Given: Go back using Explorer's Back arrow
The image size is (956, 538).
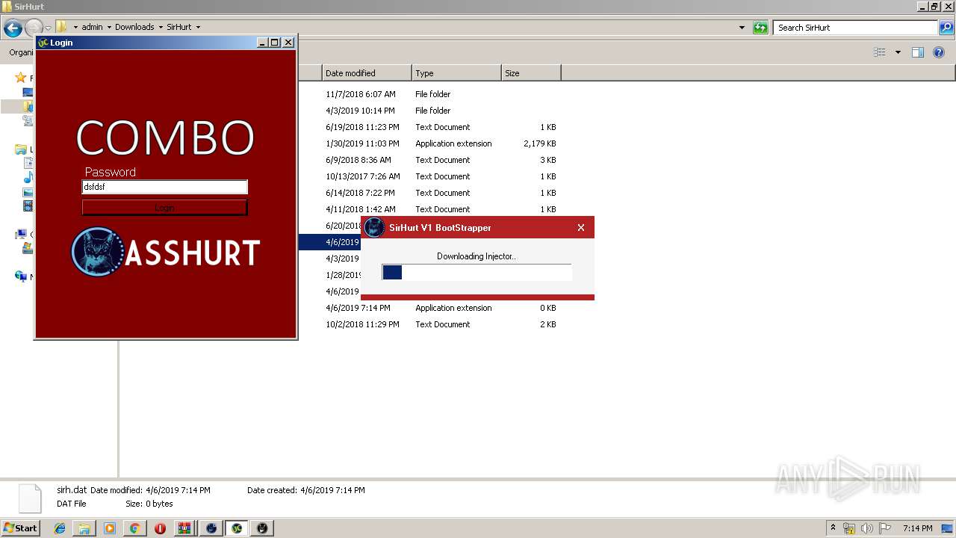Looking at the screenshot, I should coord(13,28).
